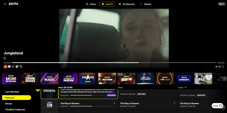227x113 pixels.
Task: Restart Jungleland from the beginning
Action: click(21, 67)
